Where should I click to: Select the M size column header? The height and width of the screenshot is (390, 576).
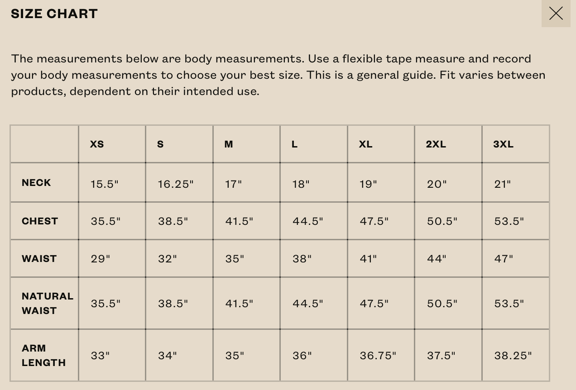click(229, 144)
